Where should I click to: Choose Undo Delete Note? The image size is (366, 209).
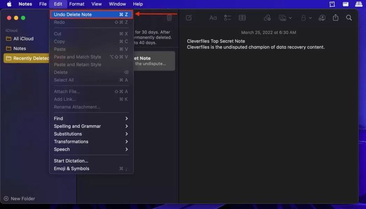[x=91, y=15]
